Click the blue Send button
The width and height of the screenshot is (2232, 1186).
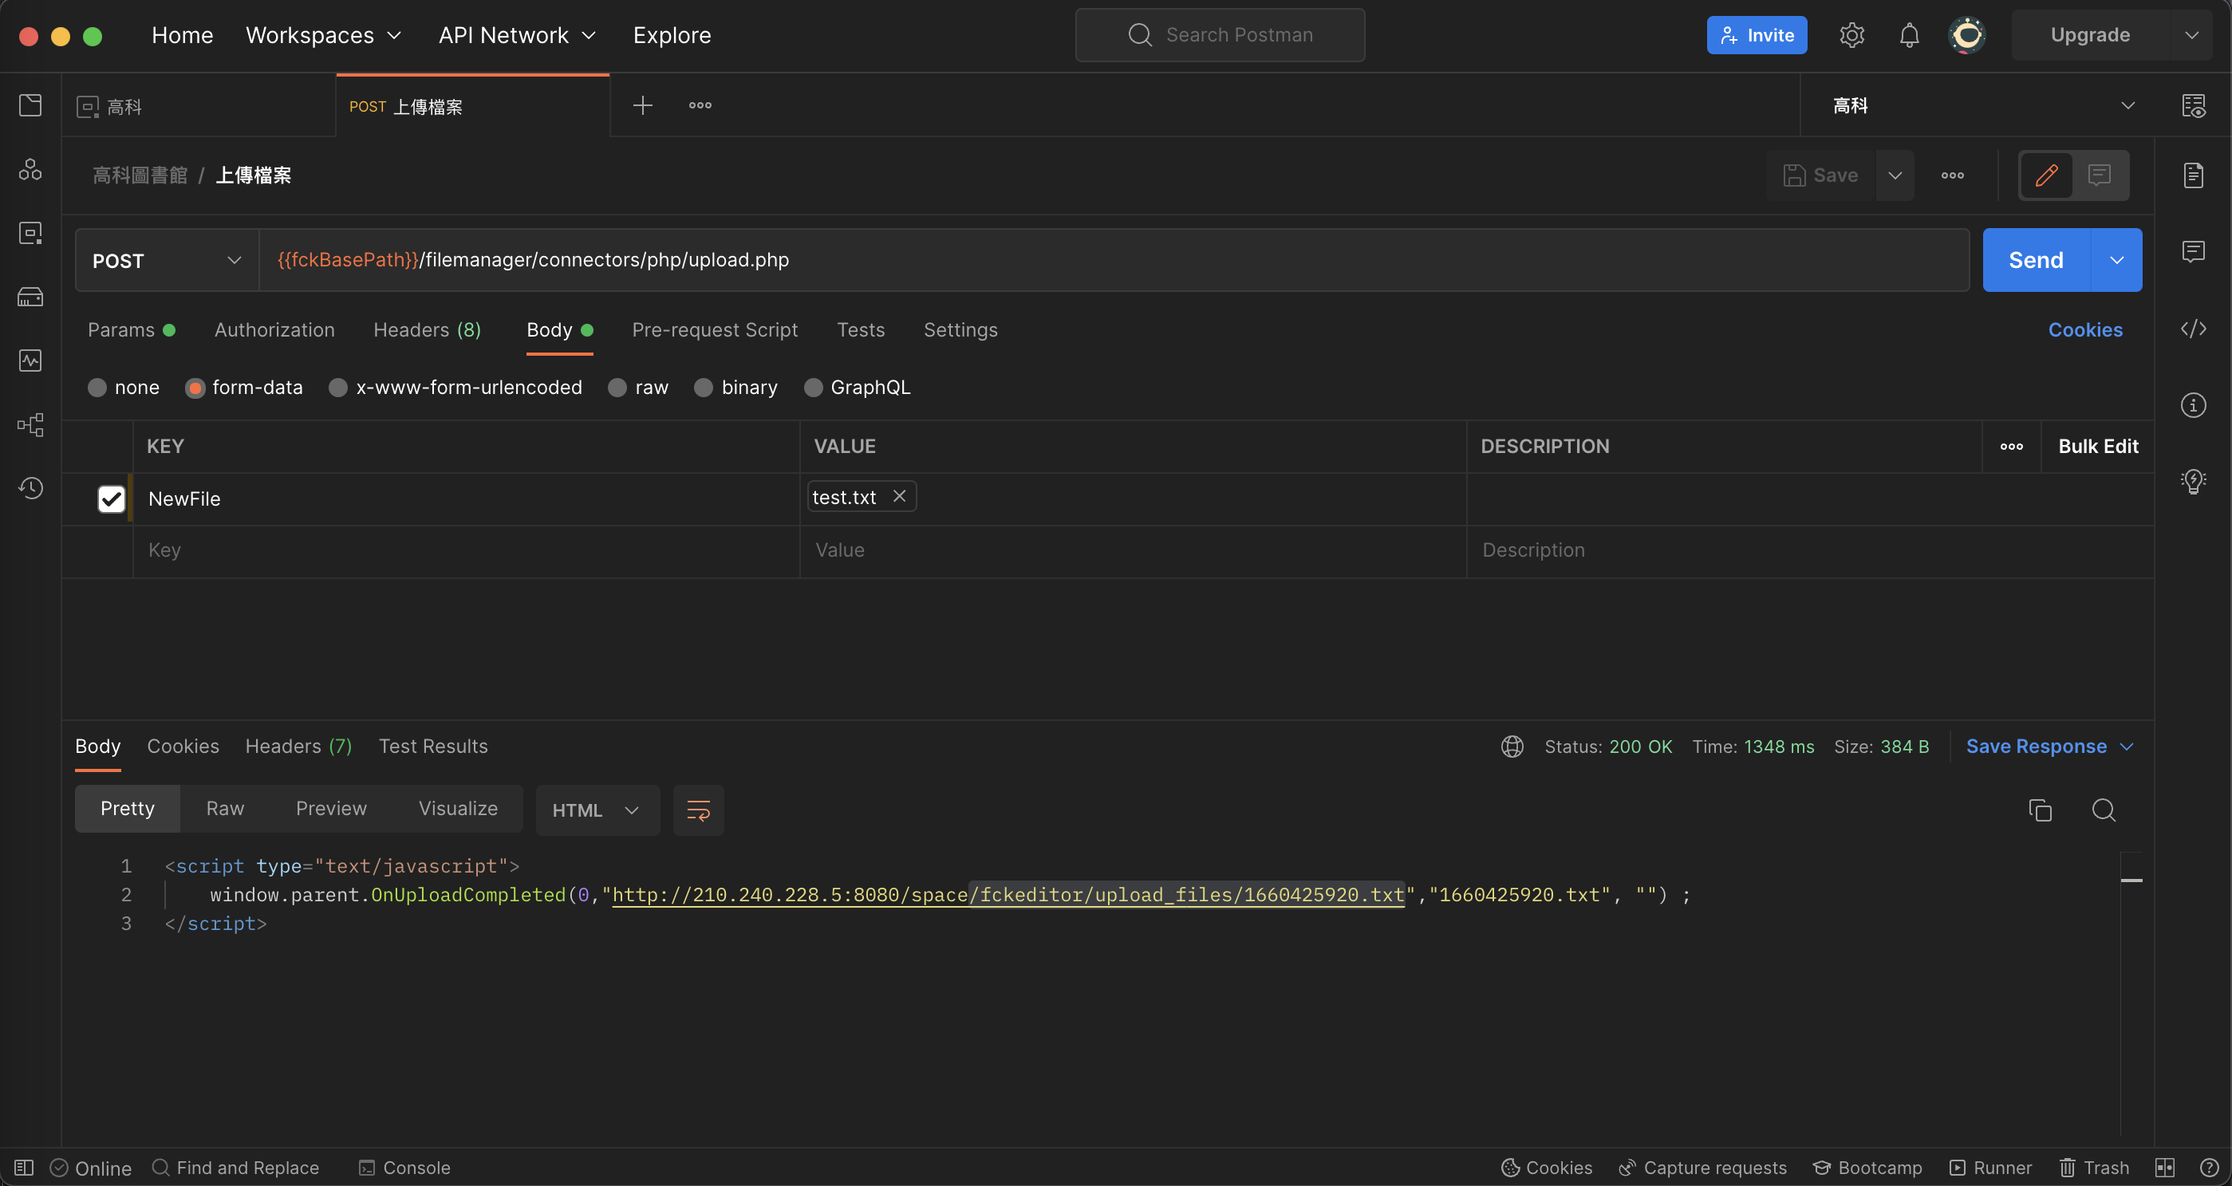[2037, 260]
